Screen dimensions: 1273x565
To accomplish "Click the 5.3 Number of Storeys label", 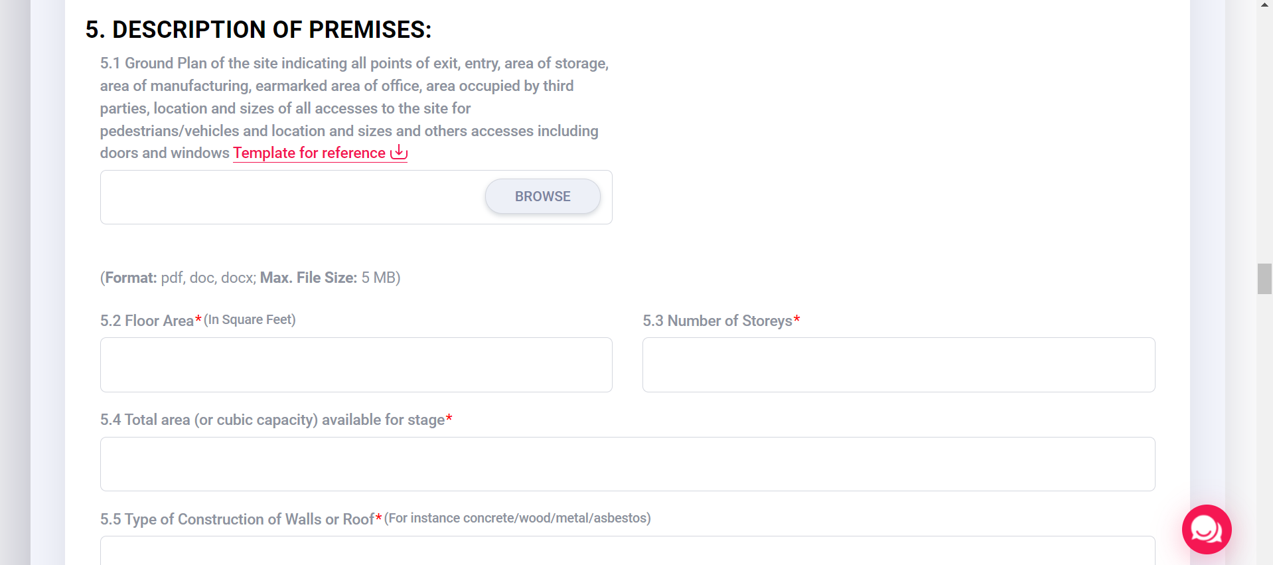I will (x=717, y=321).
